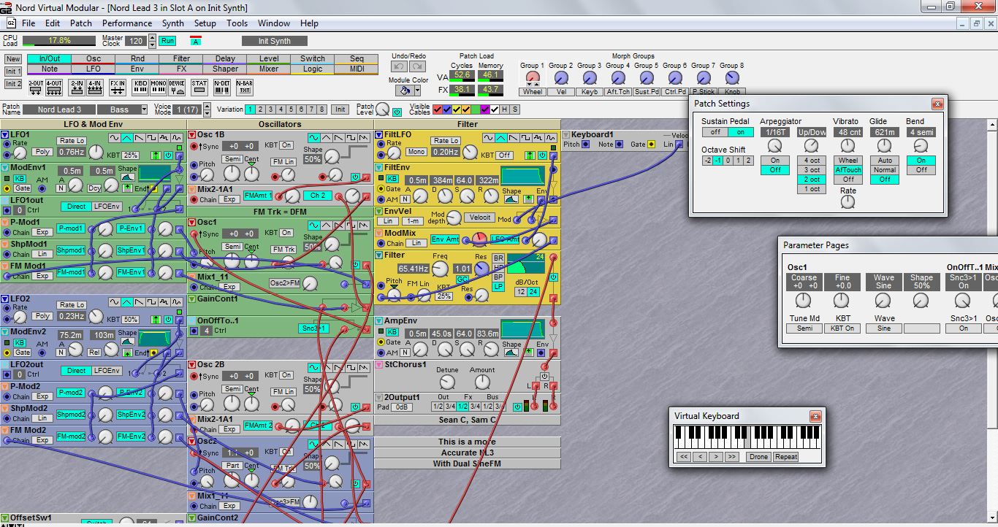Select the DEVICE module icon
998x527 pixels.
point(177,87)
